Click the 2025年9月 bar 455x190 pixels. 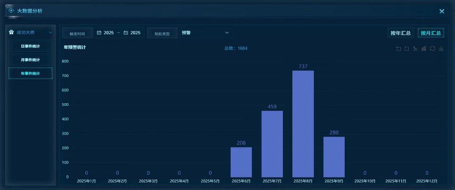click(x=334, y=157)
